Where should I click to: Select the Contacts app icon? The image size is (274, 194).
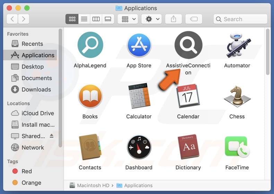(90, 147)
